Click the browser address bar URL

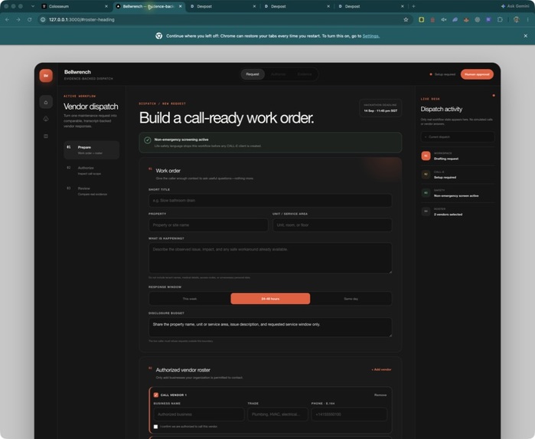point(82,20)
